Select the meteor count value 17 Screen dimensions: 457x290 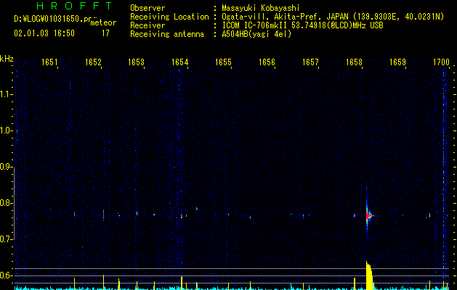[105, 33]
